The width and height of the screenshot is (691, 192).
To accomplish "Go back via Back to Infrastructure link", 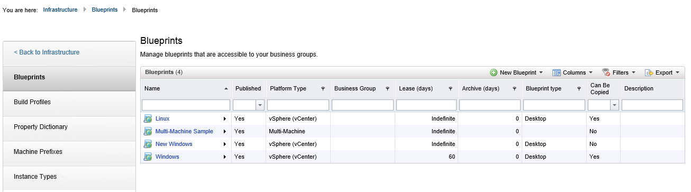I will click(47, 52).
